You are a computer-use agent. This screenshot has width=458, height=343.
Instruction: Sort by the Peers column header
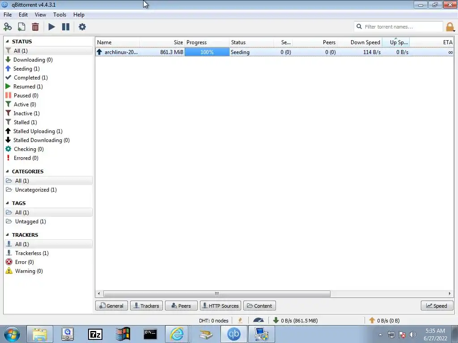click(x=314, y=42)
